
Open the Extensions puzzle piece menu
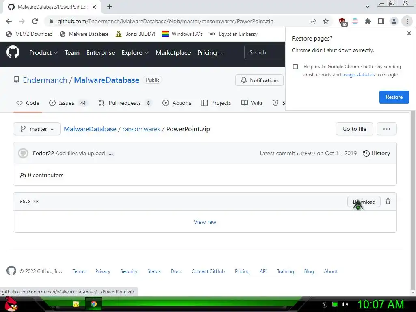point(368,21)
